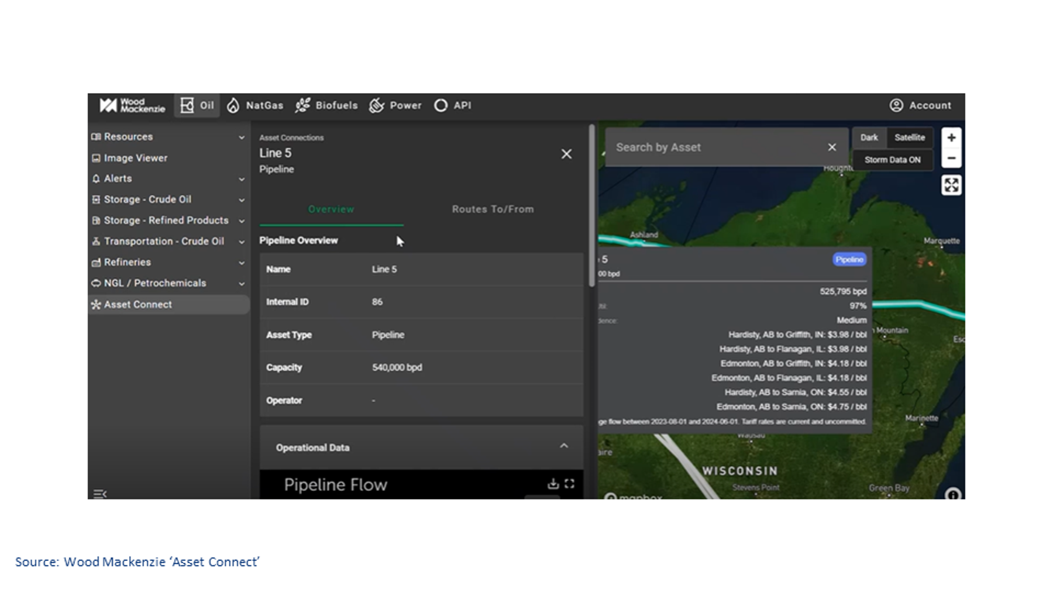Switch map to Dark style
Viewport: 1053px width, 592px height.
click(869, 137)
